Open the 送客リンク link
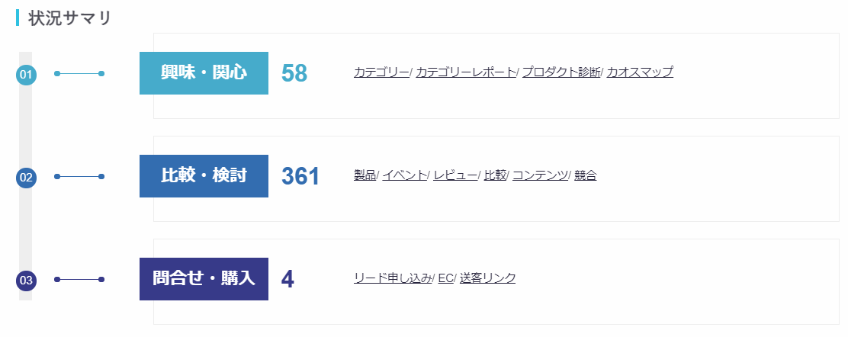 (x=487, y=278)
